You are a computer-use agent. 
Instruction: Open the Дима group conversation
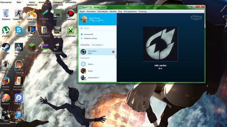coord(97,64)
